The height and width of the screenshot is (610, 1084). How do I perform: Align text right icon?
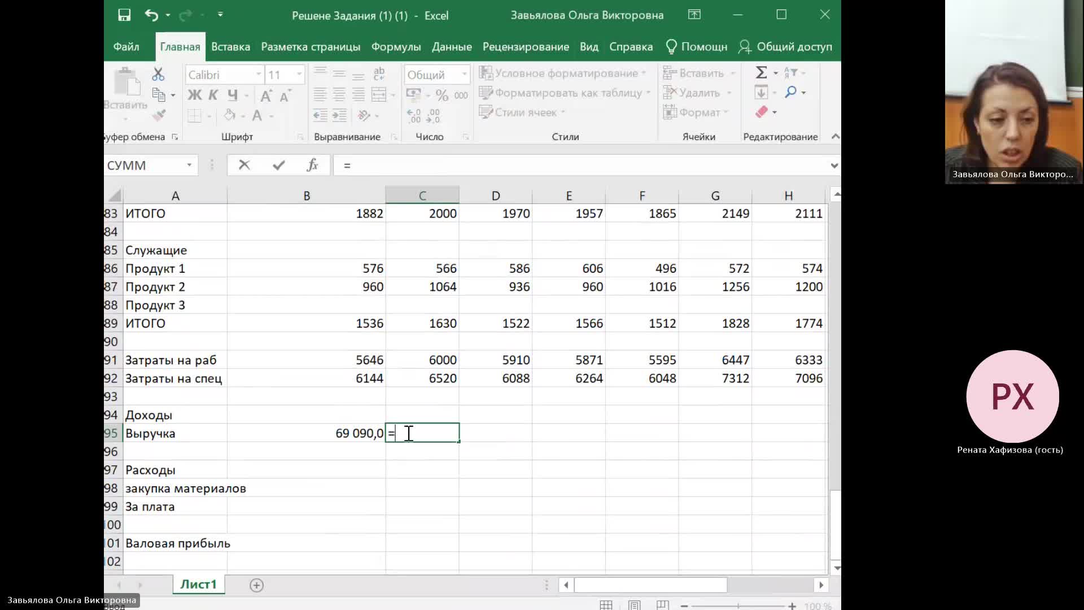click(358, 94)
